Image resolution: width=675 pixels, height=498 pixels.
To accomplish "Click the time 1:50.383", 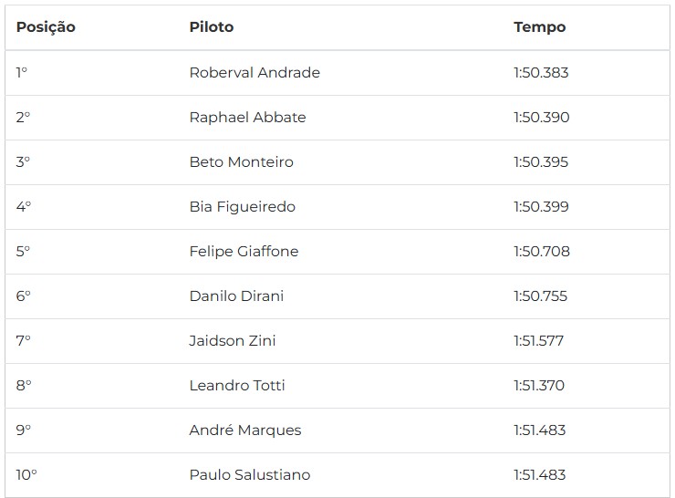I will (541, 72).
